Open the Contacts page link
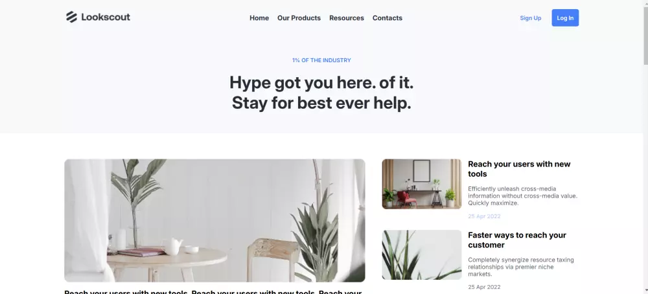 point(388,17)
